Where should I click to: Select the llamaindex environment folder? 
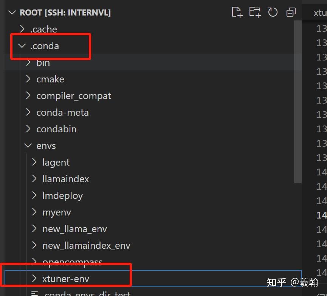(x=65, y=179)
